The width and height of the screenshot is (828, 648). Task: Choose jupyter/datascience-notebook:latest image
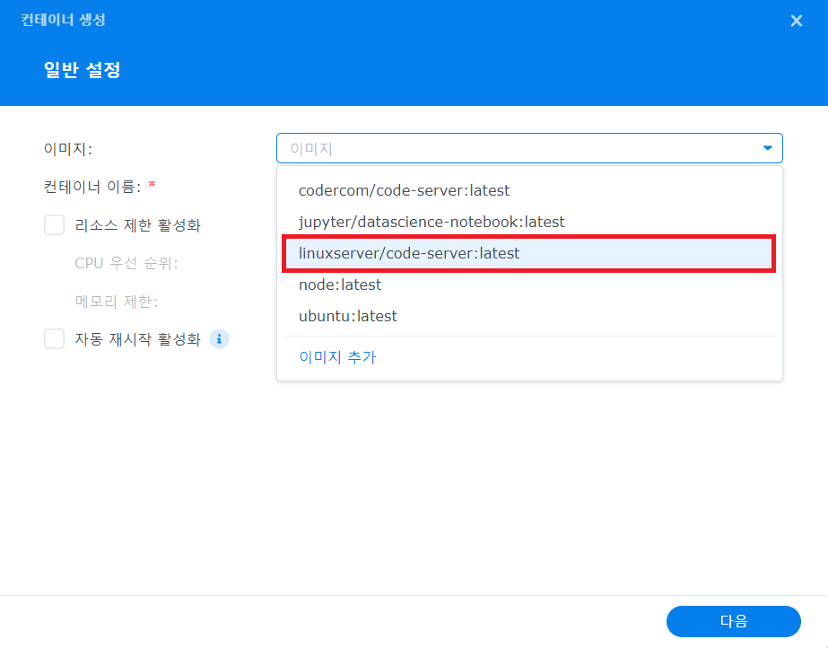tap(529, 222)
